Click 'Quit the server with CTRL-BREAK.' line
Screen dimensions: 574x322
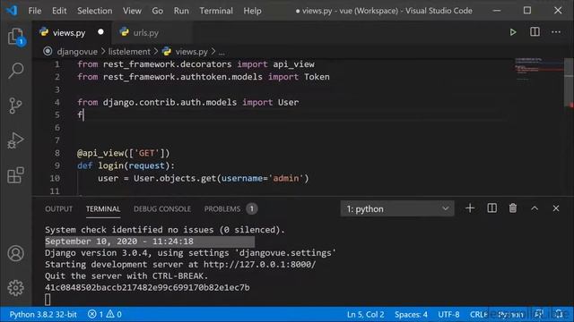coord(126,276)
